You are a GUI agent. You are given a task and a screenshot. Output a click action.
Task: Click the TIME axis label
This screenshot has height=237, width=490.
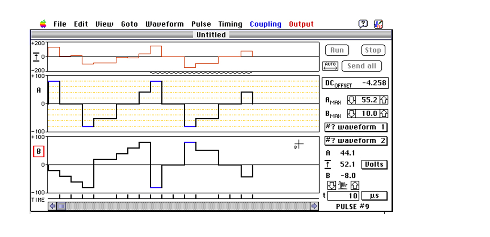point(37,200)
